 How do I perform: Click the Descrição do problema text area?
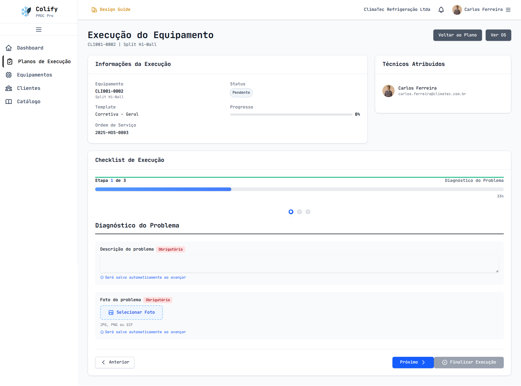299,264
